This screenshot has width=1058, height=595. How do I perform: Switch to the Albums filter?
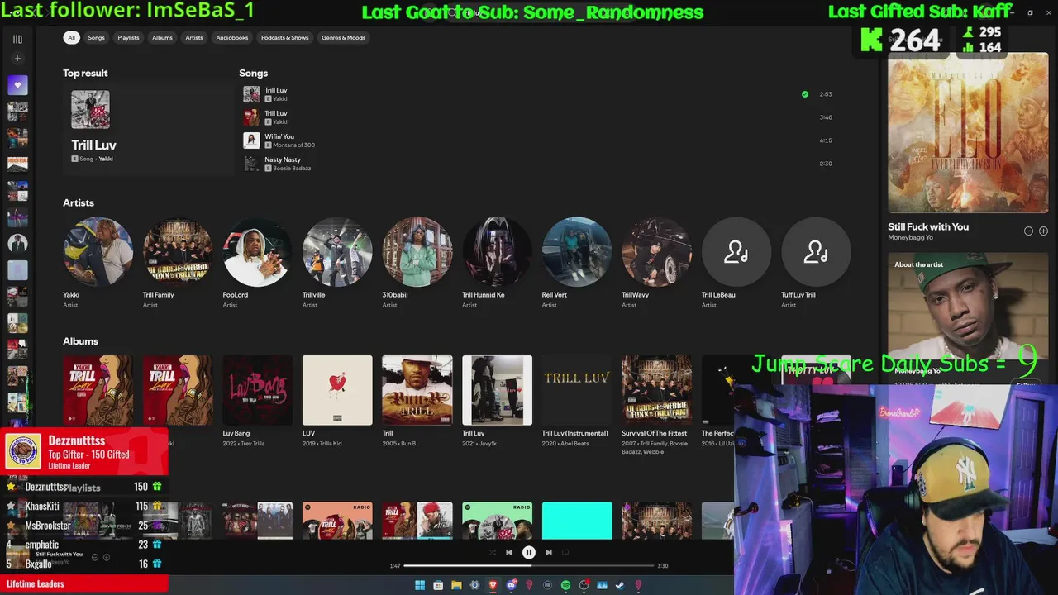162,37
